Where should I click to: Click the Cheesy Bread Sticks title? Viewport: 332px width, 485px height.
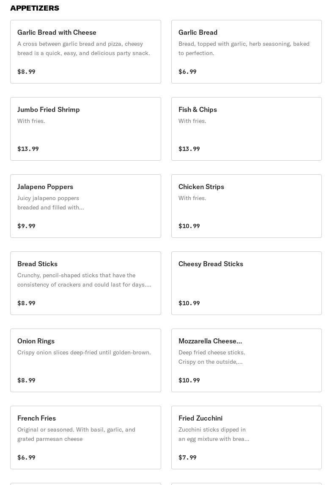coord(211,264)
